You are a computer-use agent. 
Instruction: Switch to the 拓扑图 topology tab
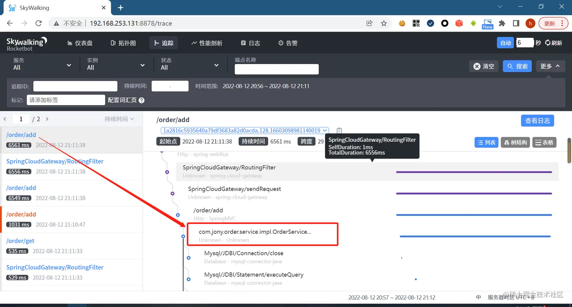pos(123,43)
